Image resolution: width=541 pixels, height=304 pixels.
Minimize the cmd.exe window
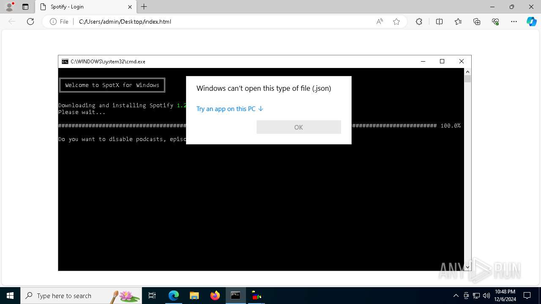pos(423,61)
